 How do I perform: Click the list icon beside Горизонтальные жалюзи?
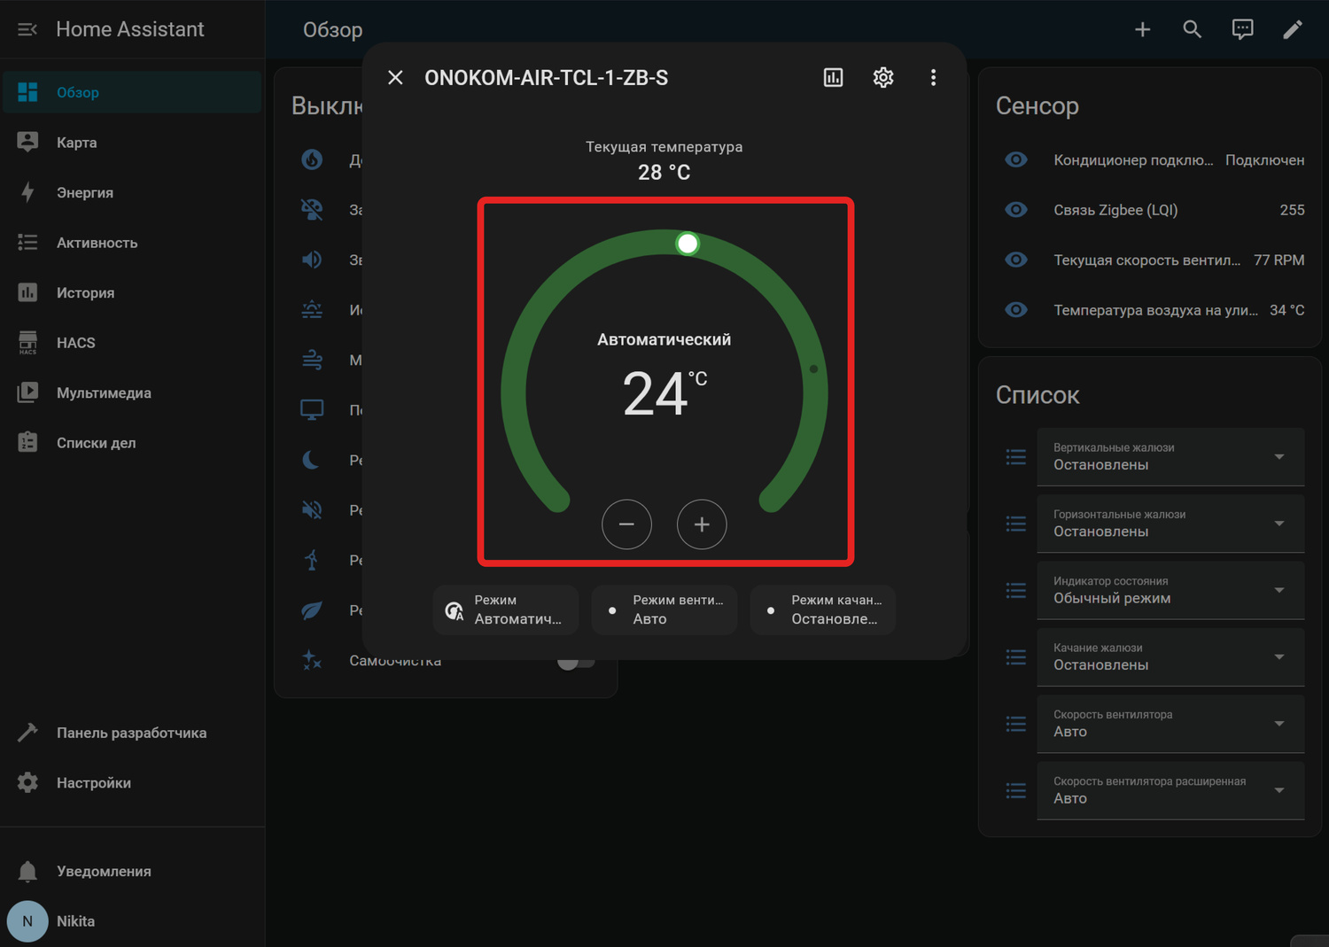(1016, 524)
